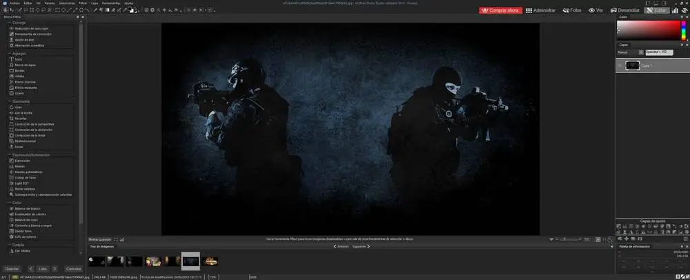Select the last filmstrip thumbnail with orange logo
The width and height of the screenshot is (690, 280).
coord(210,261)
